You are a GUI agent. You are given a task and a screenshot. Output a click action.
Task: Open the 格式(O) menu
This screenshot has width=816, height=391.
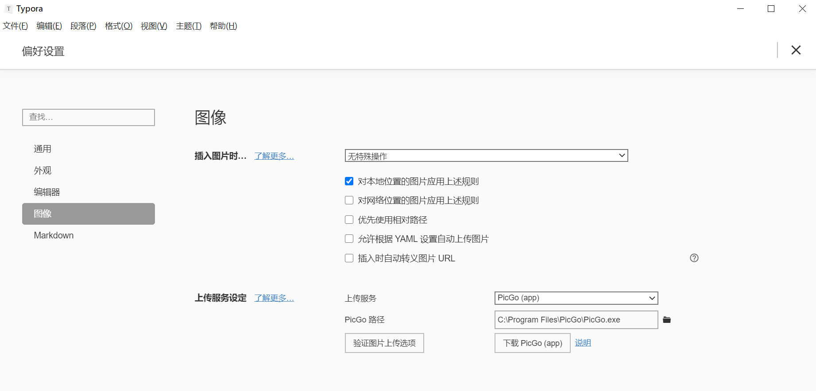(119, 26)
